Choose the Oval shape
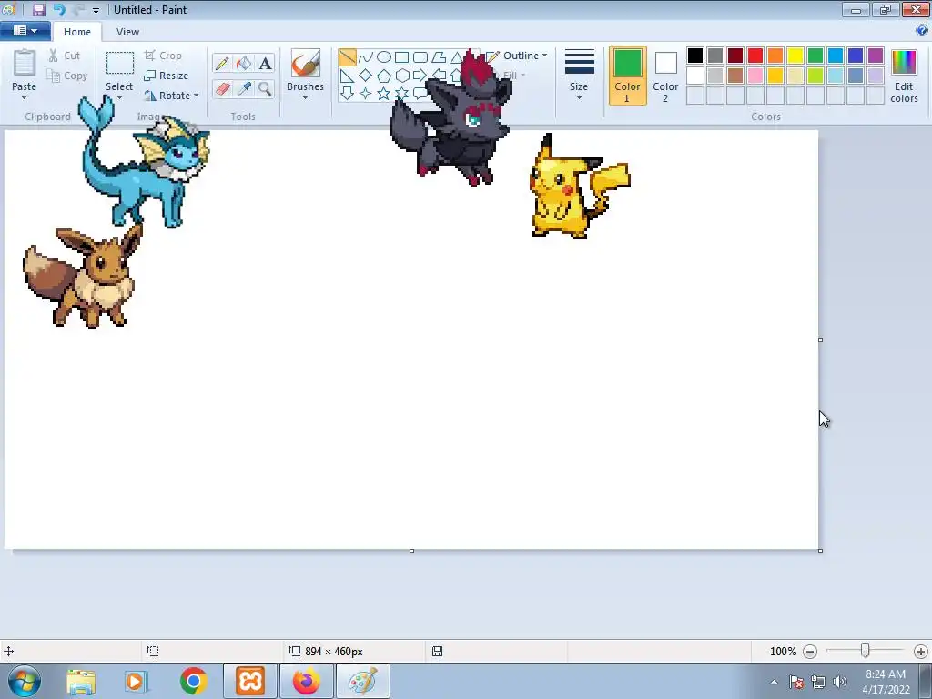 (384, 57)
